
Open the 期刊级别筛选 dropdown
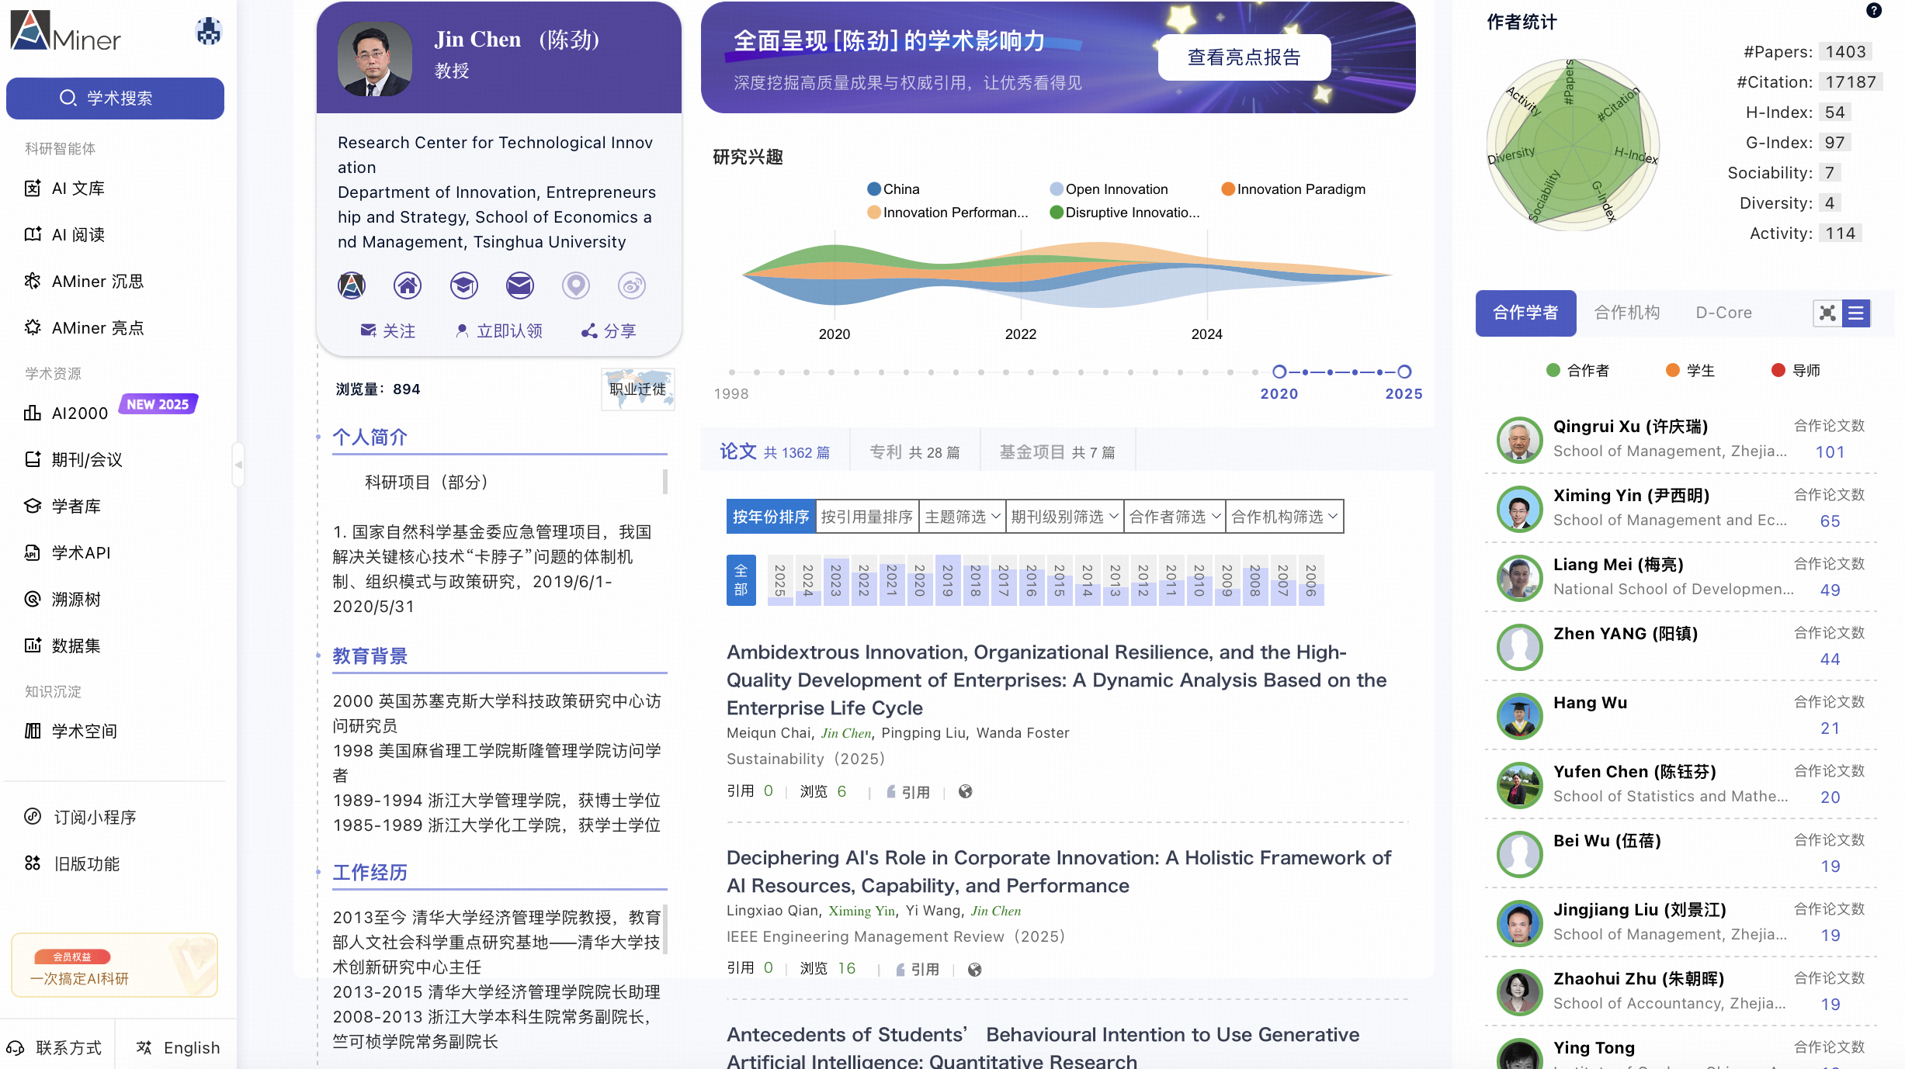[1064, 517]
